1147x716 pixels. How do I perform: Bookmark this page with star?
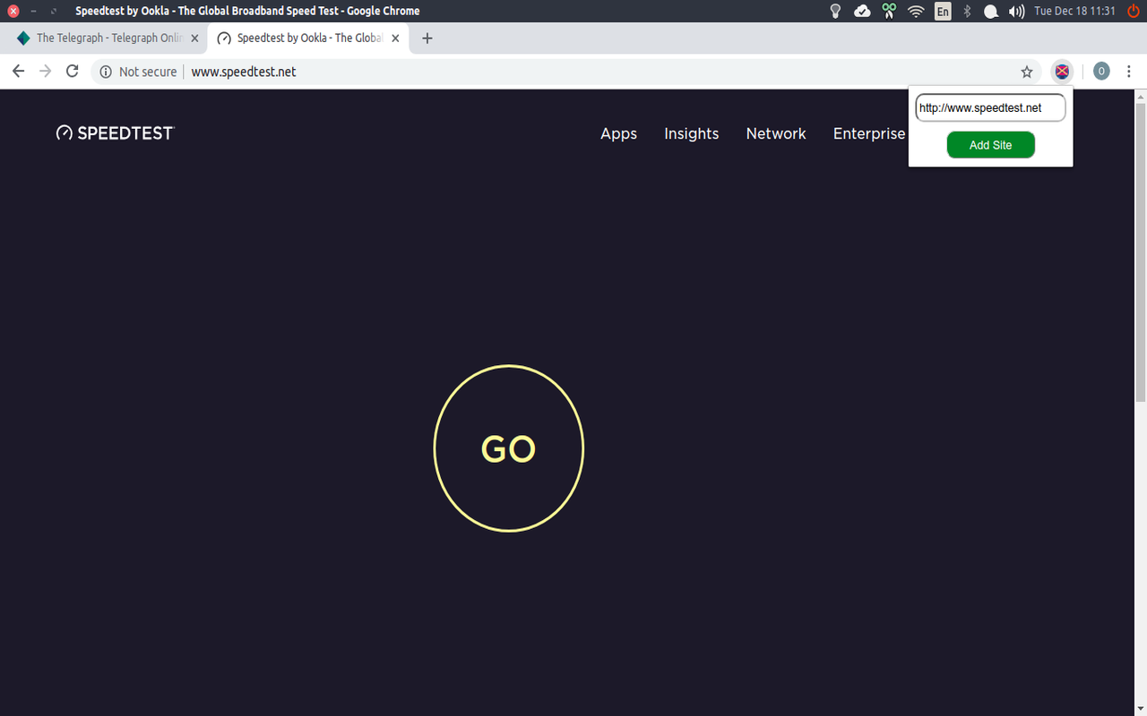point(1027,72)
